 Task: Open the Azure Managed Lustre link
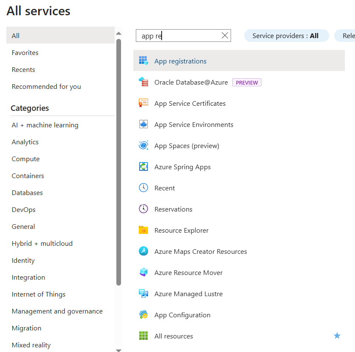[x=189, y=294]
